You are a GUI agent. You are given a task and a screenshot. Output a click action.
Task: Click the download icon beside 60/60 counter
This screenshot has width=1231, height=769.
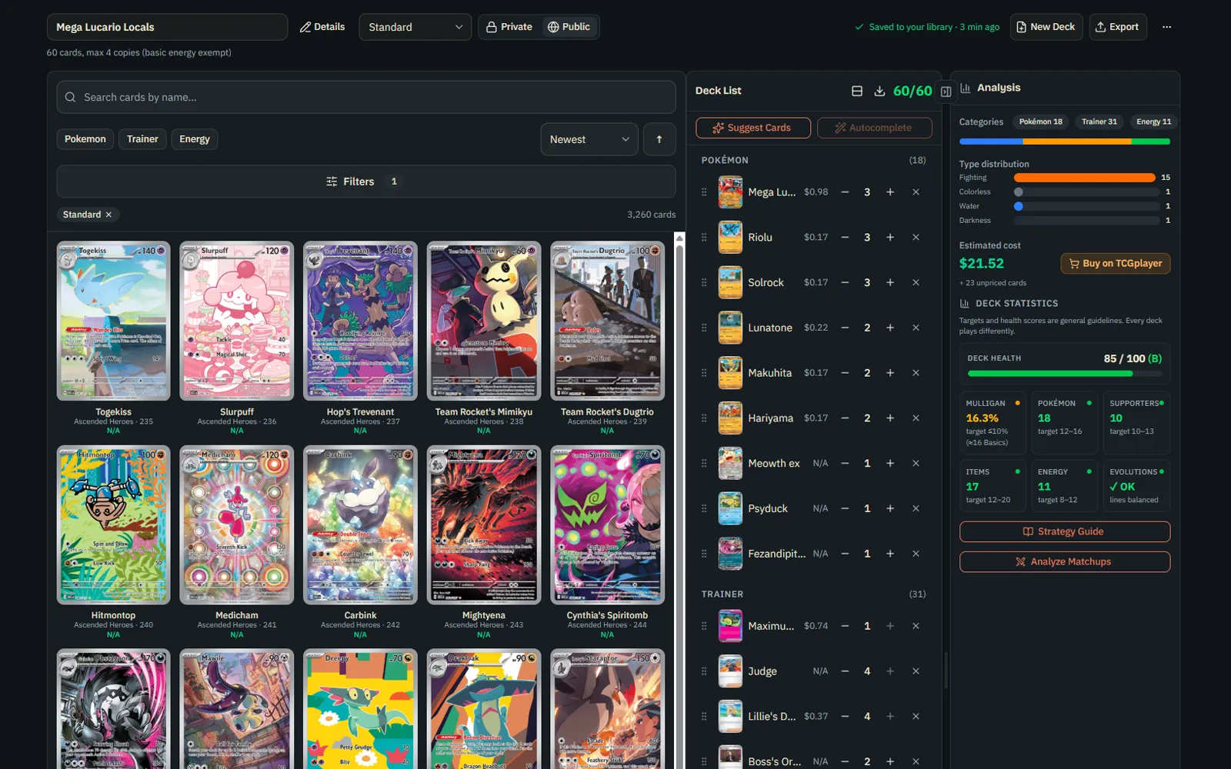(x=879, y=91)
